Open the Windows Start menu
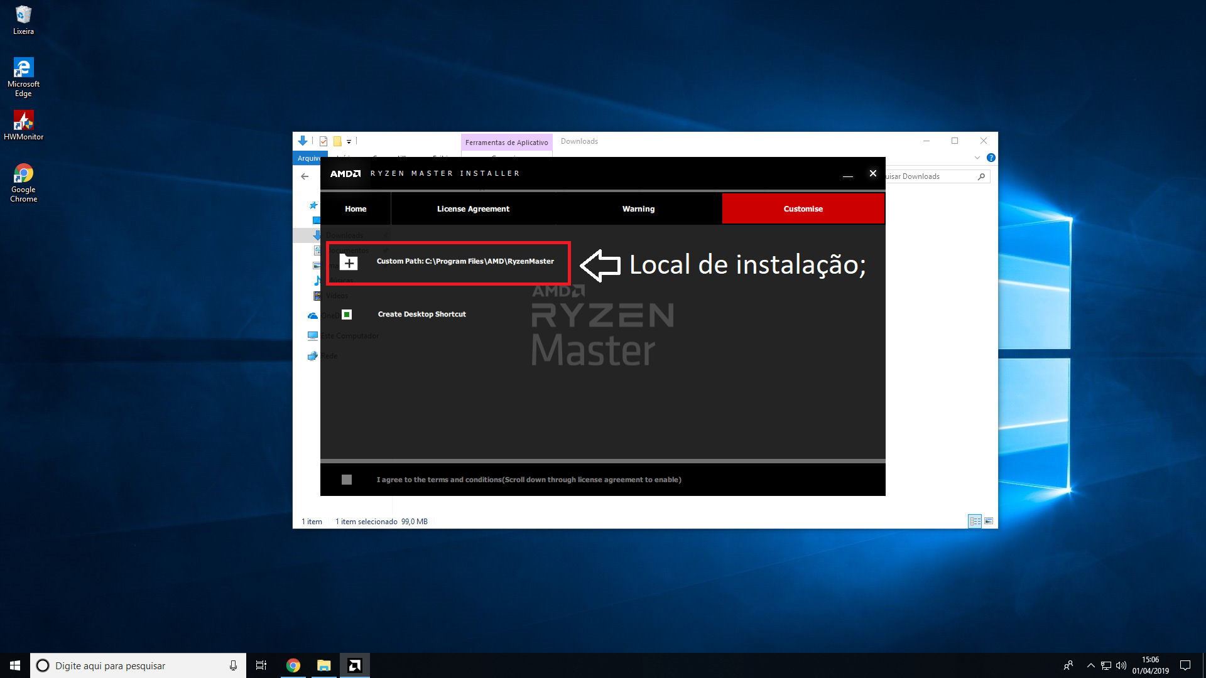 click(15, 665)
